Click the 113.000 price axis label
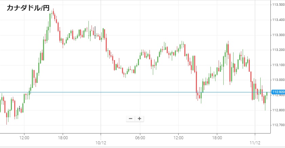Viewport: 285px width, 148px height. [278, 80]
